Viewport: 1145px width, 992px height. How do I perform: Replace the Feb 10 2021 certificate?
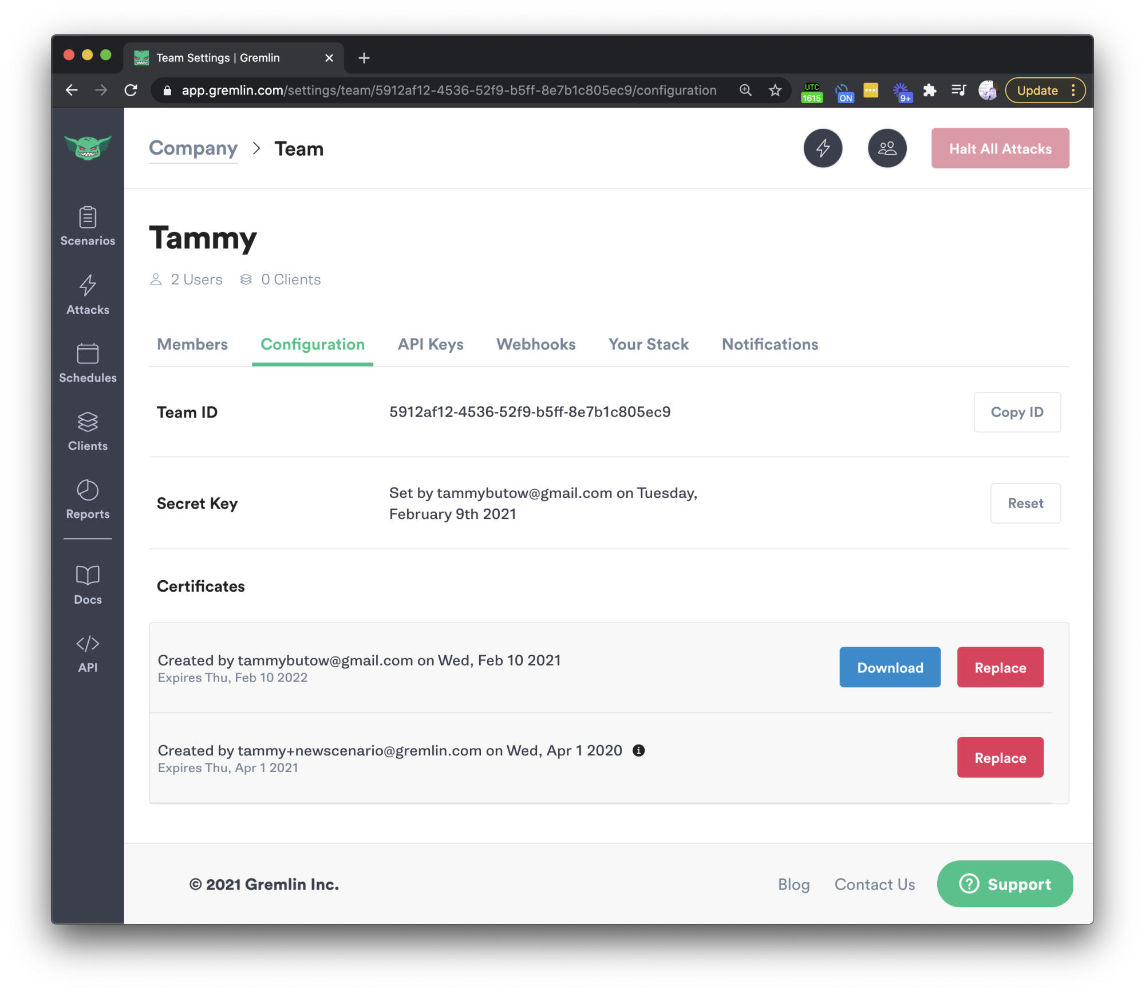click(x=1000, y=668)
